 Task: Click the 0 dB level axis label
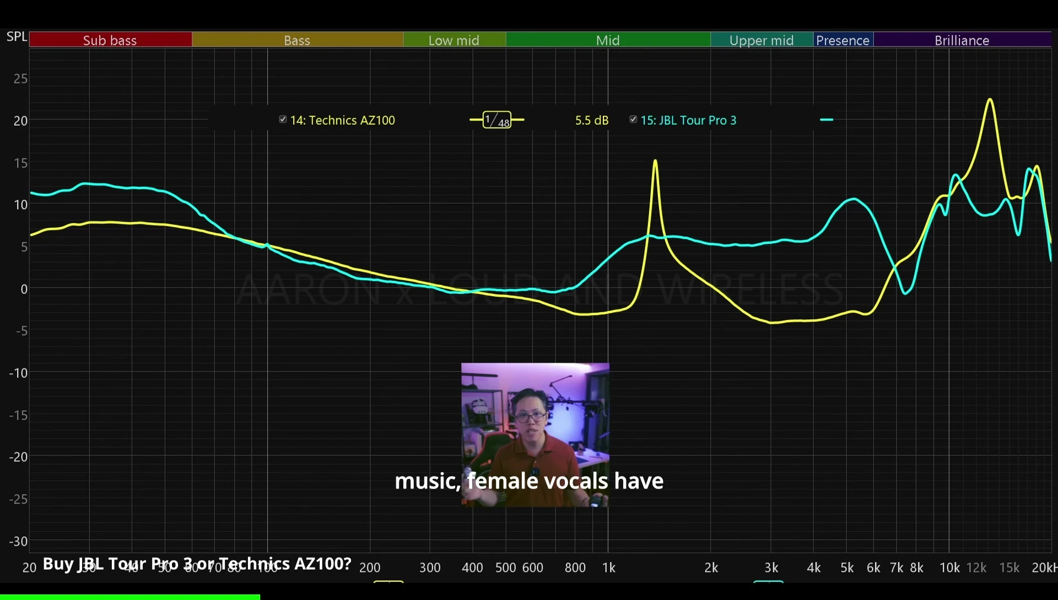pos(24,289)
